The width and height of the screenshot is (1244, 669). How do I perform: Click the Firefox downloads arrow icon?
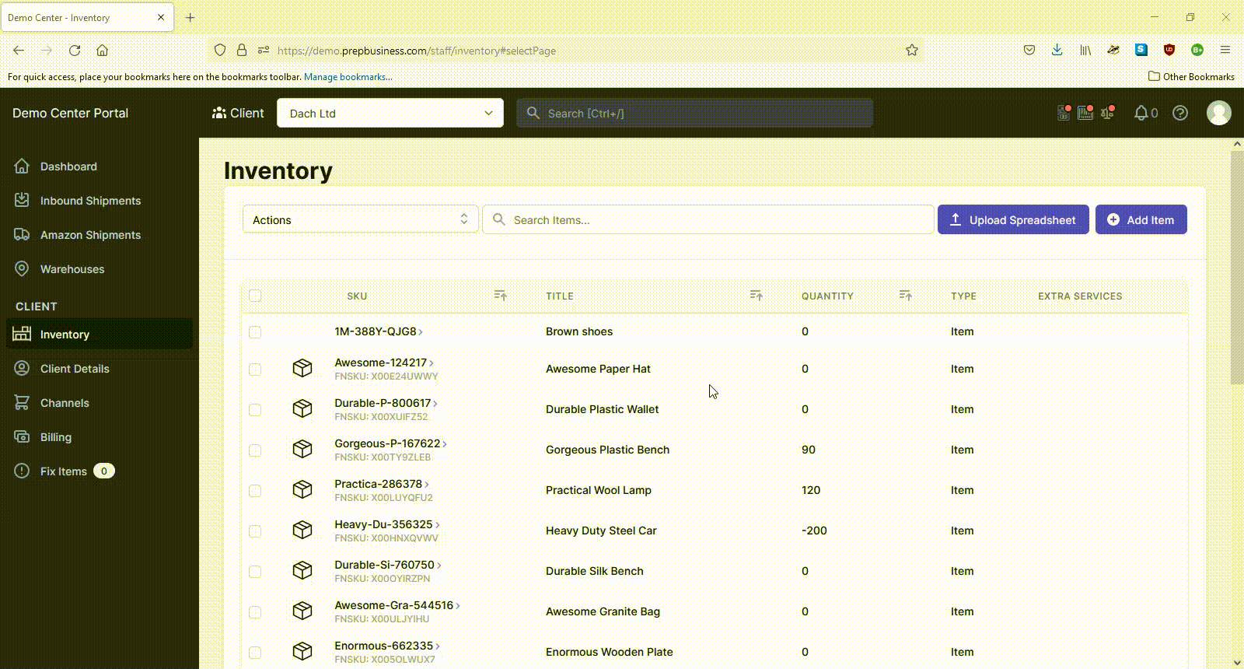tap(1057, 50)
